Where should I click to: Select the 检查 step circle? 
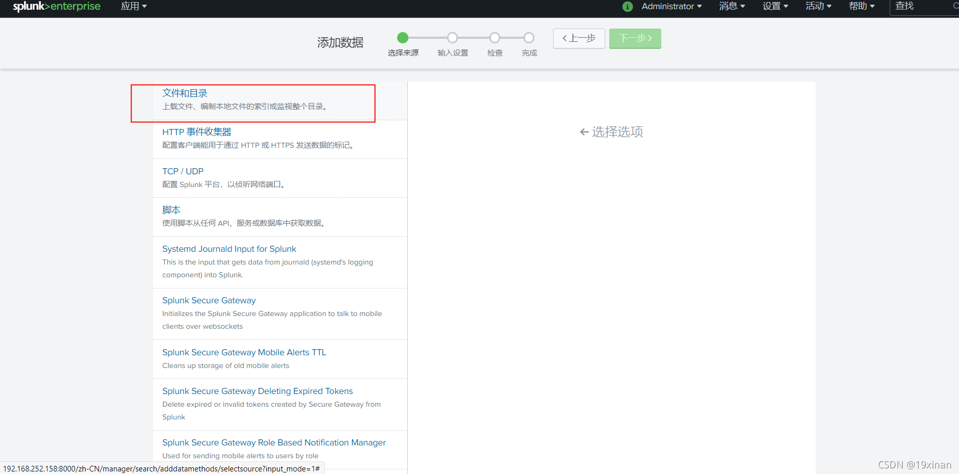pyautogui.click(x=495, y=38)
